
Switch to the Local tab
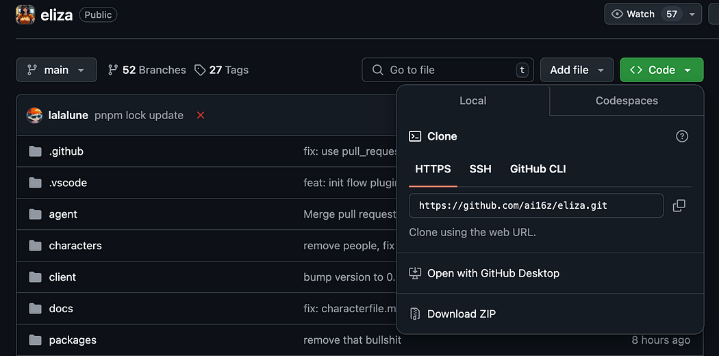472,101
